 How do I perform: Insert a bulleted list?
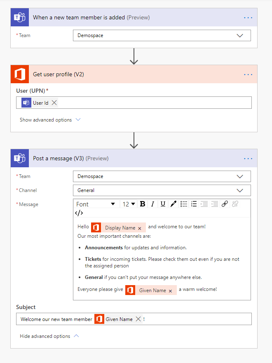coord(184,204)
